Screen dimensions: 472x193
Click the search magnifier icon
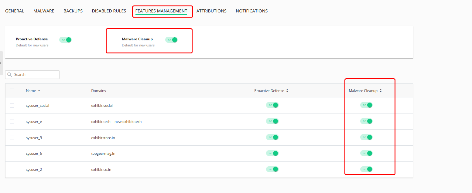[10, 75]
